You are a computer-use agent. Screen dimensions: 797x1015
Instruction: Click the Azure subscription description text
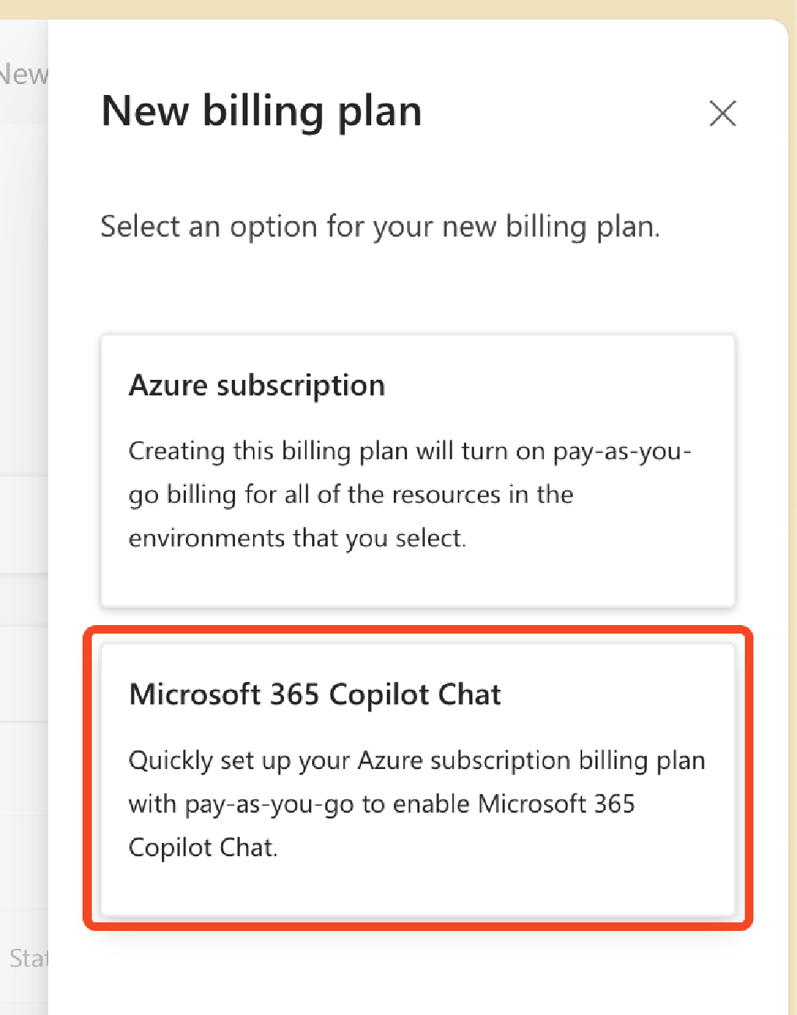click(411, 493)
